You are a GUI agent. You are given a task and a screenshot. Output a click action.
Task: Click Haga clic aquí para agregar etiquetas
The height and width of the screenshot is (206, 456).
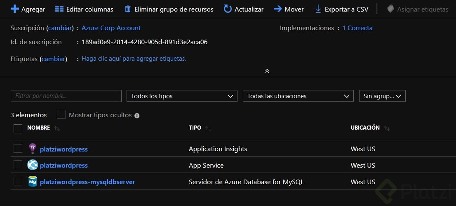(x=134, y=59)
